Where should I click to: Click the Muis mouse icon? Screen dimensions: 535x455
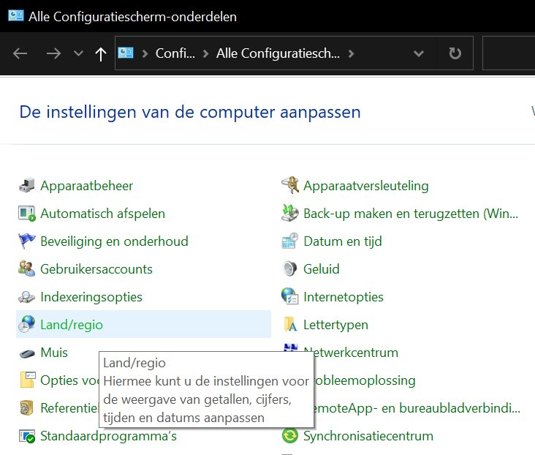(26, 353)
